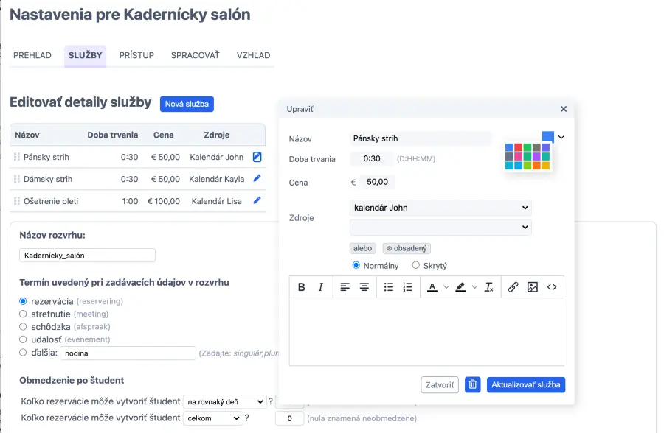664x433 pixels.
Task: Click the trash icon to delete service
Action: (x=473, y=384)
